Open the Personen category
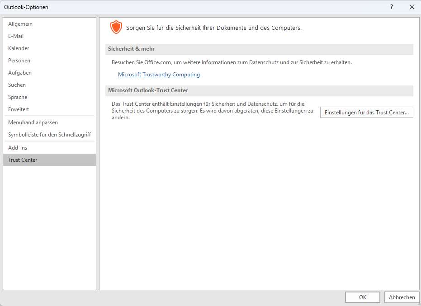The height and width of the screenshot is (306, 421). tap(49, 61)
